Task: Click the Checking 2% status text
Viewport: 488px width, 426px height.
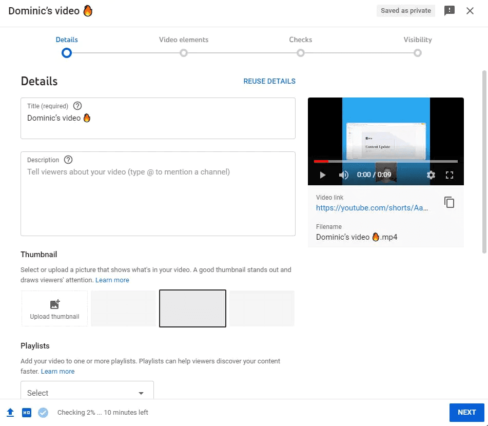Action: [x=103, y=412]
